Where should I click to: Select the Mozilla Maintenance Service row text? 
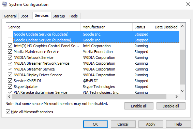[36, 52]
